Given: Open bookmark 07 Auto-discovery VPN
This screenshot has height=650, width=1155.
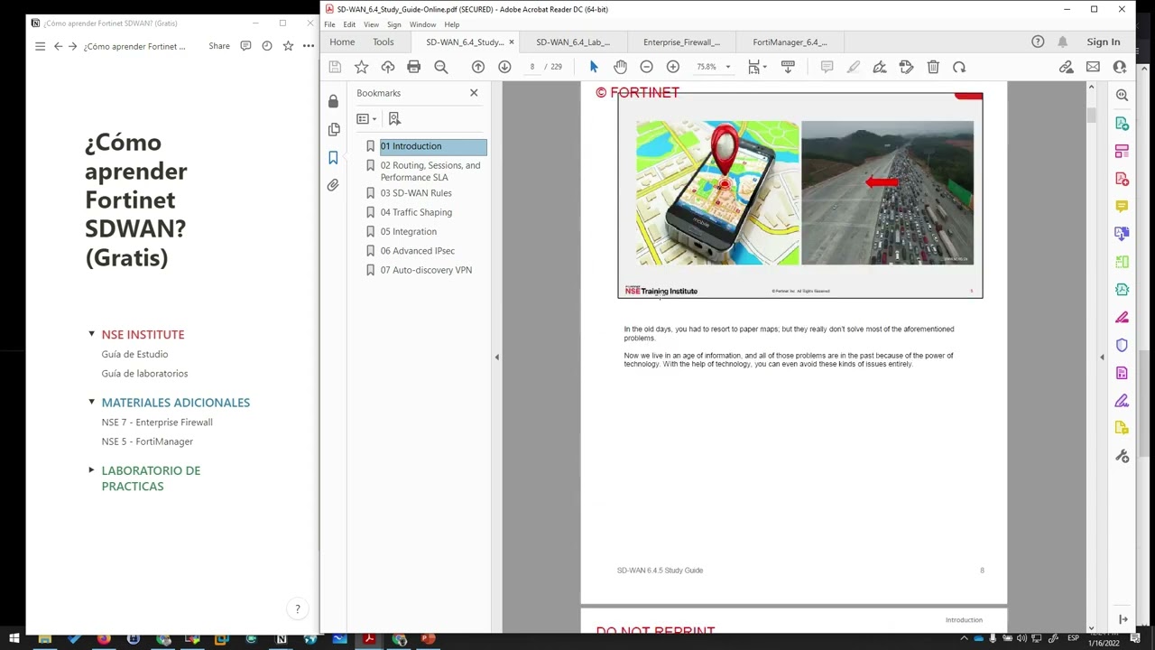Looking at the screenshot, I should coord(426,270).
